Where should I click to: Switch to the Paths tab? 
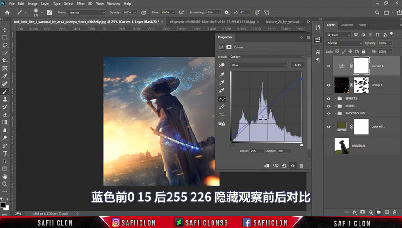[x=362, y=25]
